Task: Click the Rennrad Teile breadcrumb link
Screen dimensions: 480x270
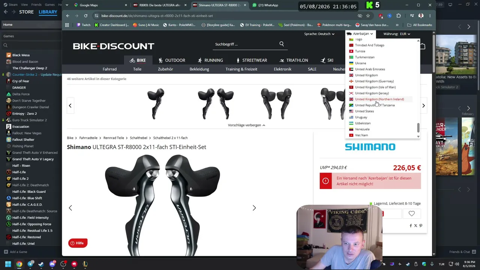Action: pyautogui.click(x=114, y=138)
